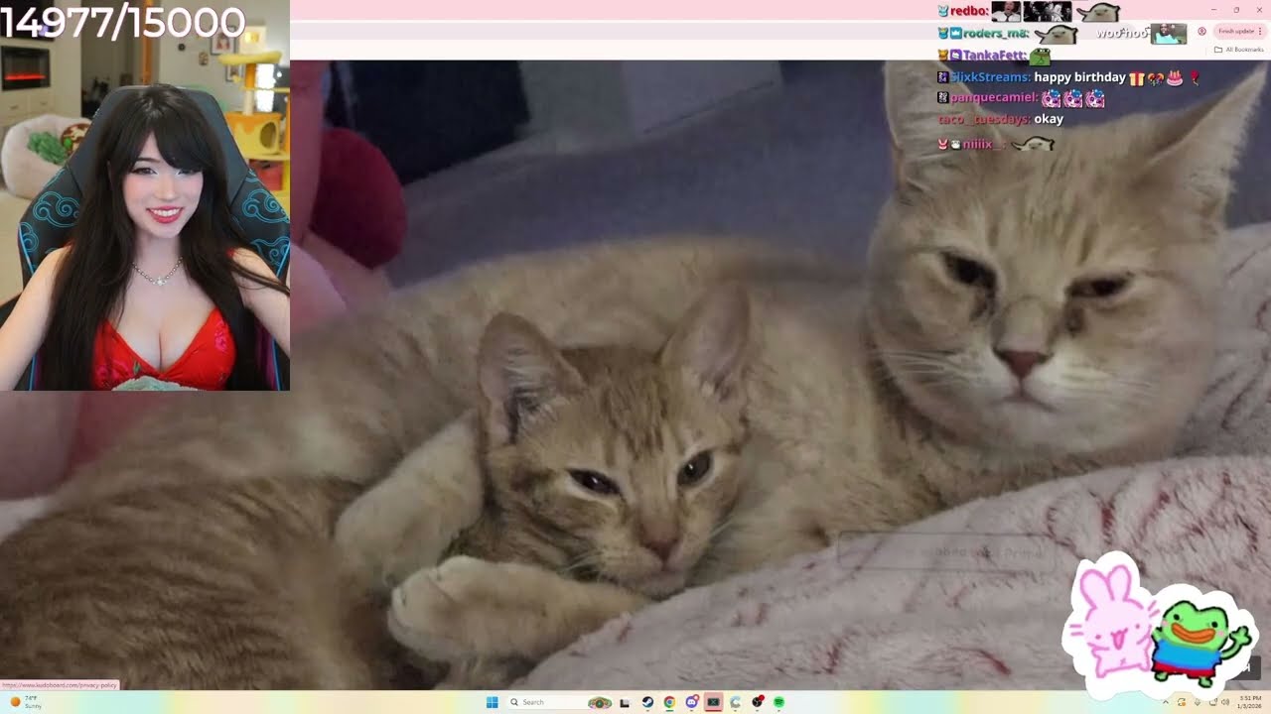Click the redbo username in chat
This screenshot has width=1271, height=714.
point(968,11)
